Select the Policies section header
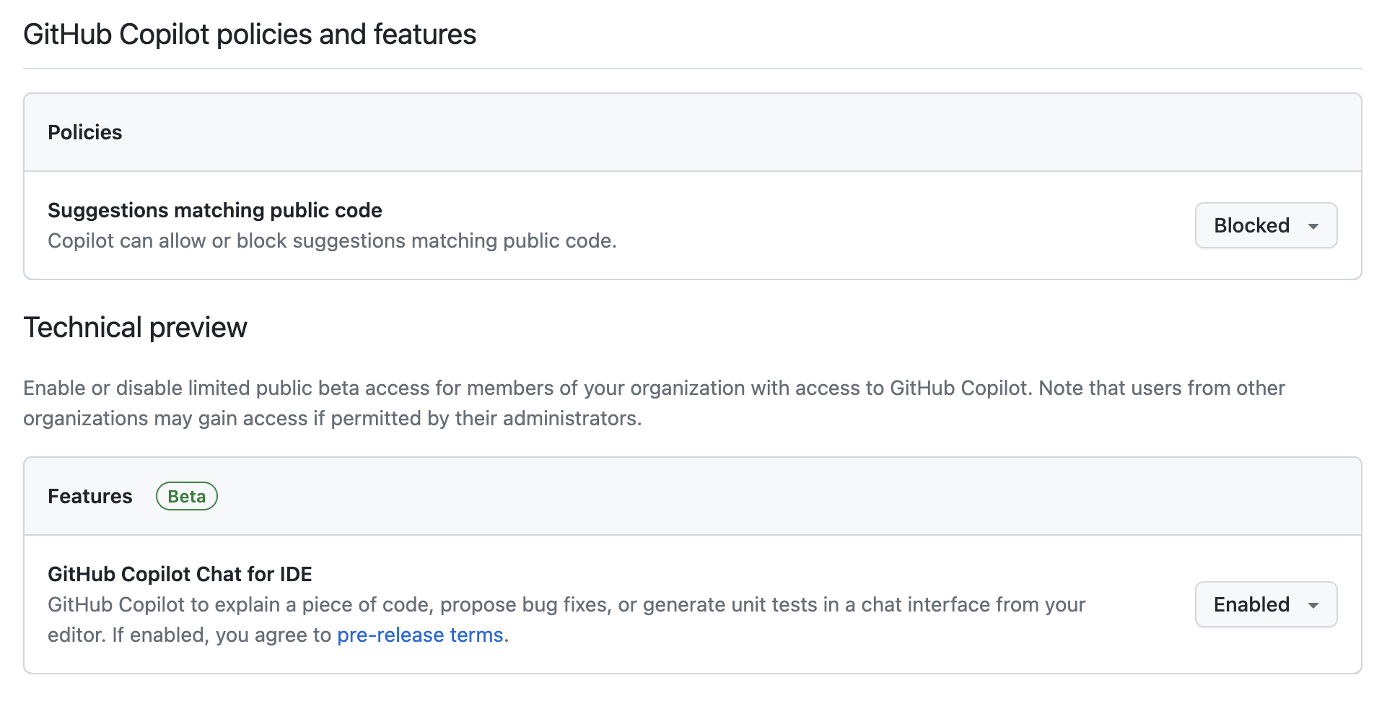 coord(84,132)
